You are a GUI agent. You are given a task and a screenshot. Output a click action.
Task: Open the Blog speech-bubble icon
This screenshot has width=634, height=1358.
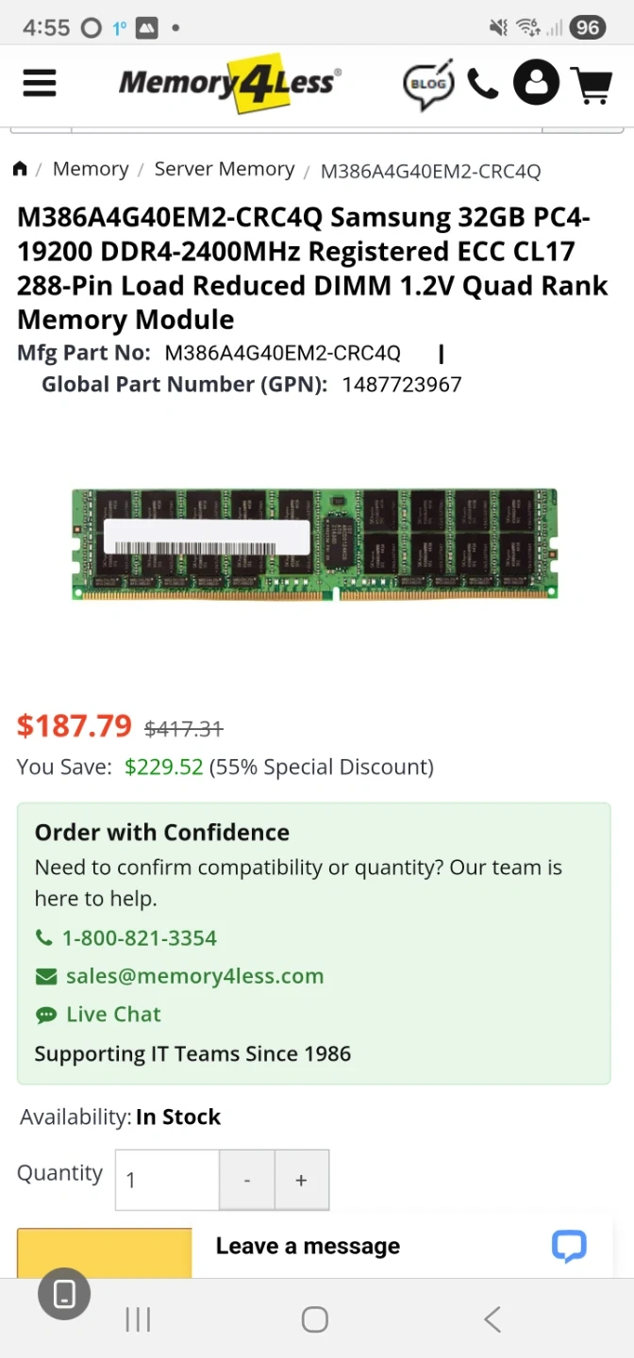point(428,84)
